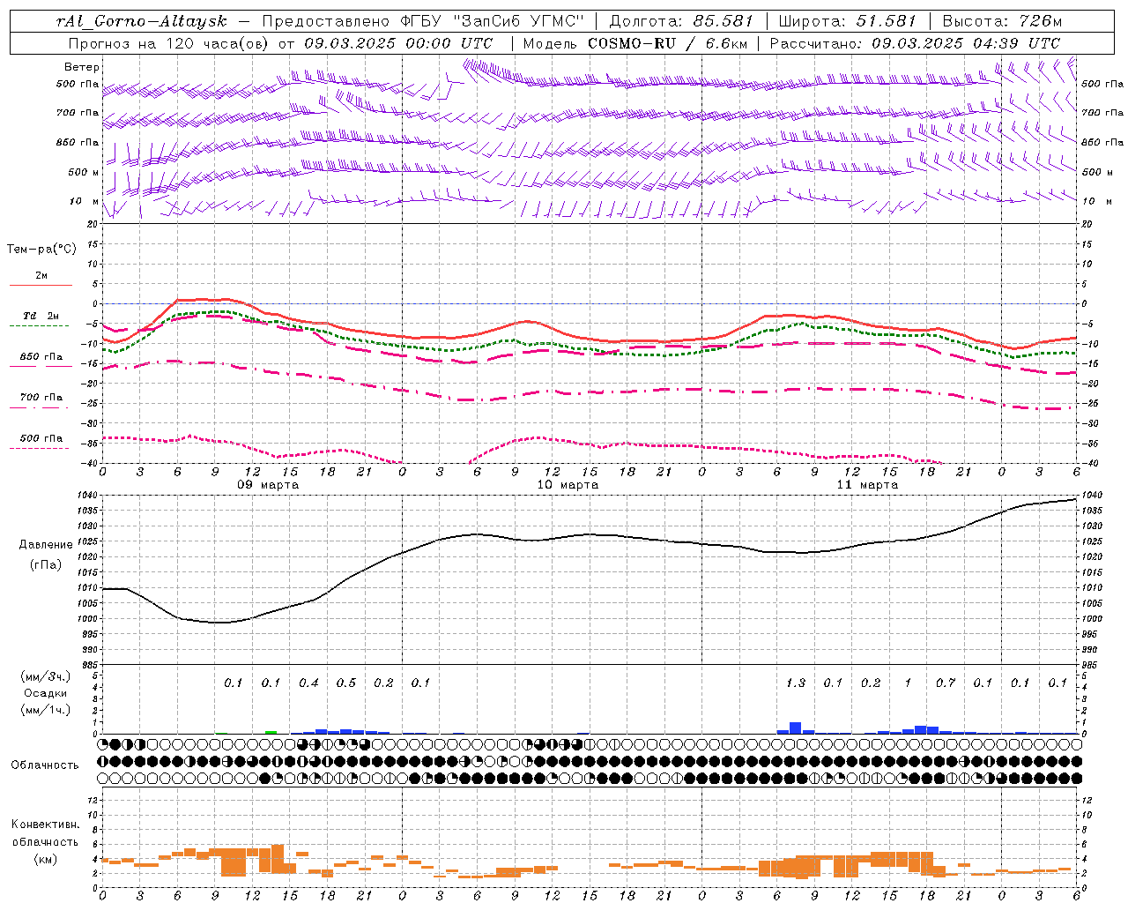Screen dimensions: 1128x903
Task: Click the (мм/1ч.) precipitation unit label
Action: (x=45, y=710)
